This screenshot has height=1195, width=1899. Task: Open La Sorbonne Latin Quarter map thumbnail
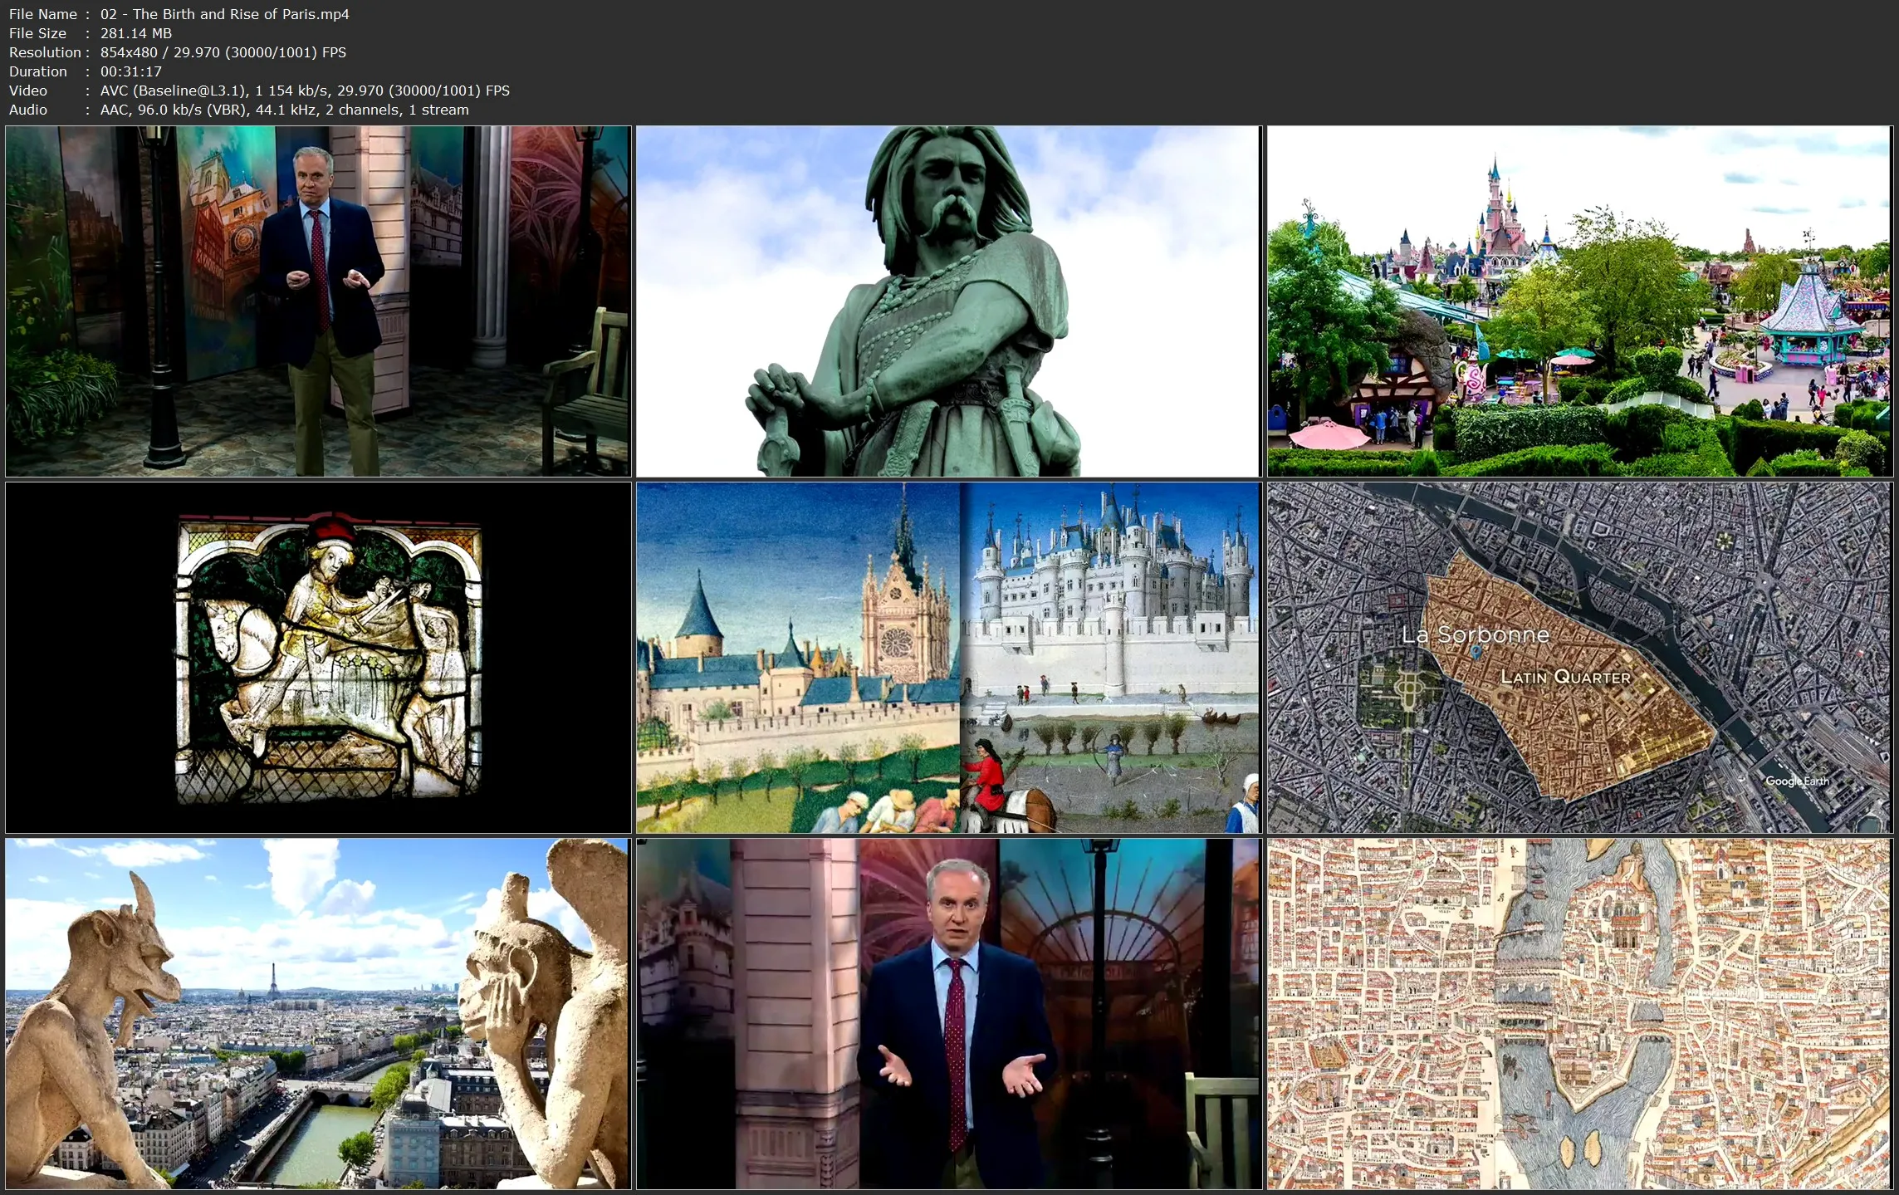coord(1579,658)
